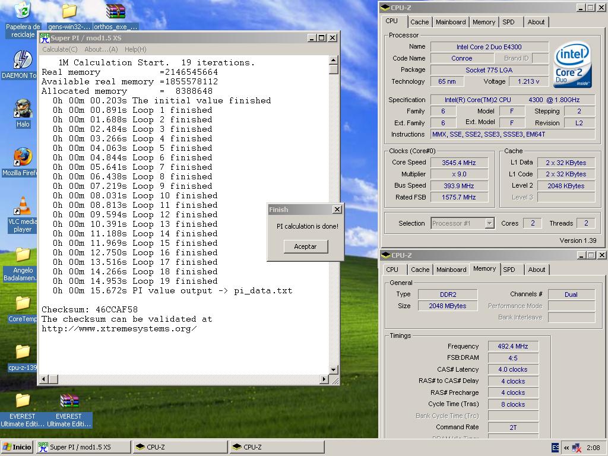Open the cpu-z-139 folder icon
This screenshot has width=608, height=456.
pyautogui.click(x=23, y=351)
